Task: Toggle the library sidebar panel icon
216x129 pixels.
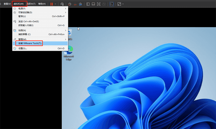Action: pos(88,4)
